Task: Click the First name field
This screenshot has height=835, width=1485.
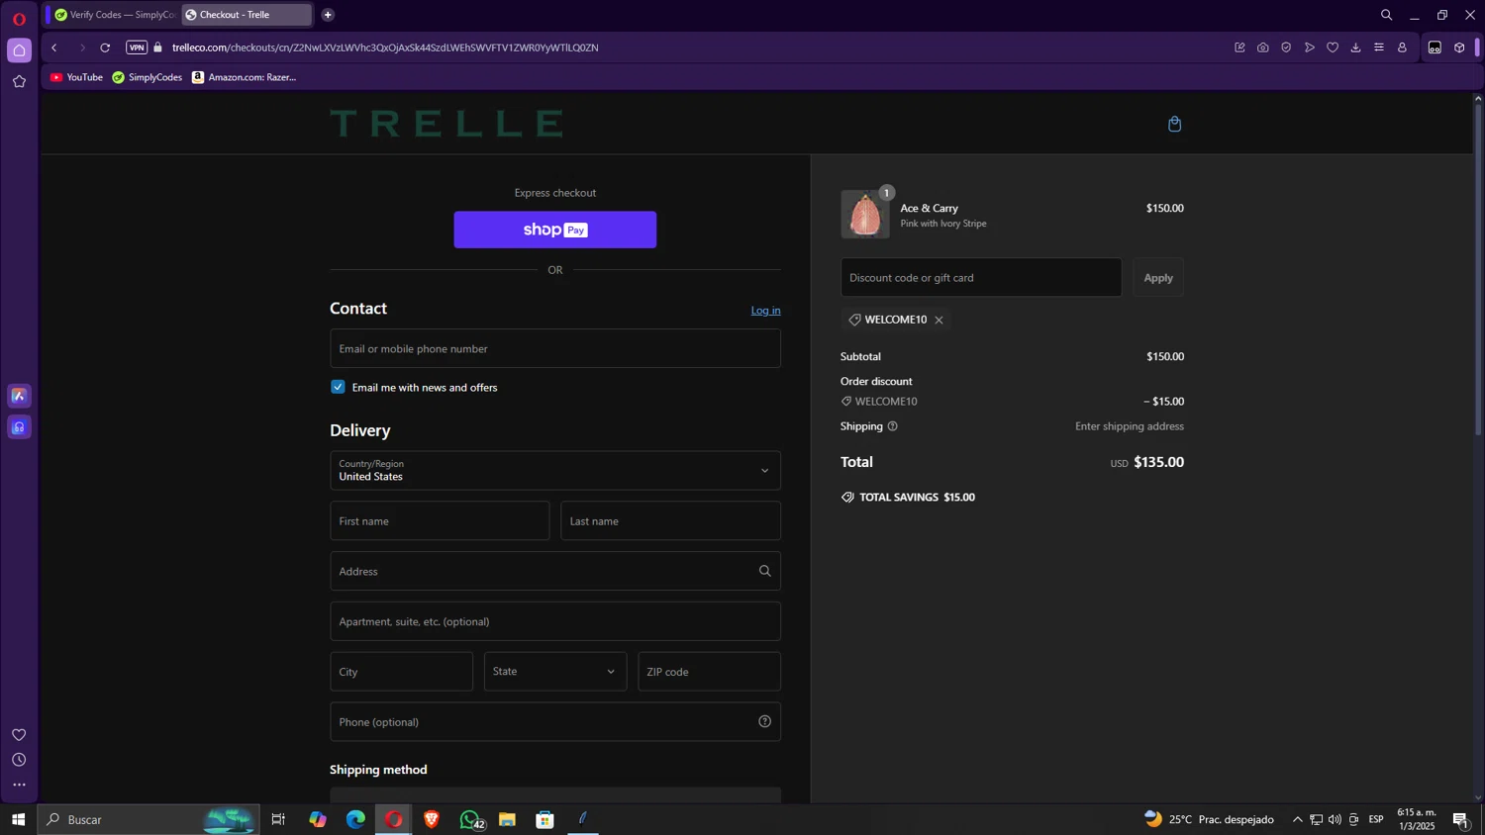Action: pyautogui.click(x=440, y=521)
